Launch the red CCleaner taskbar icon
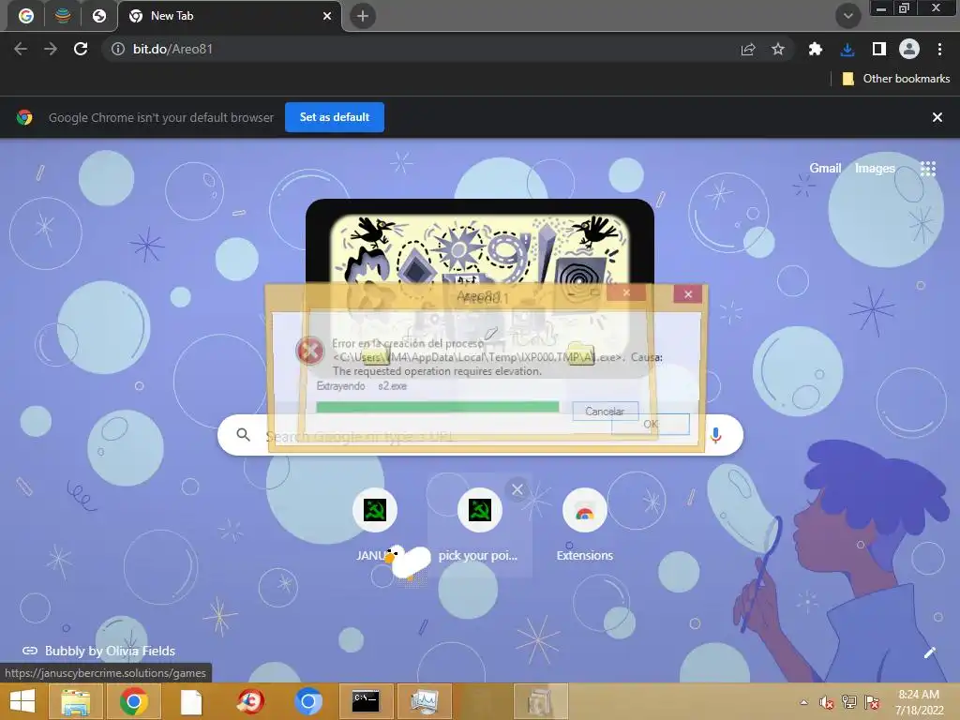The image size is (960, 720). [249, 701]
